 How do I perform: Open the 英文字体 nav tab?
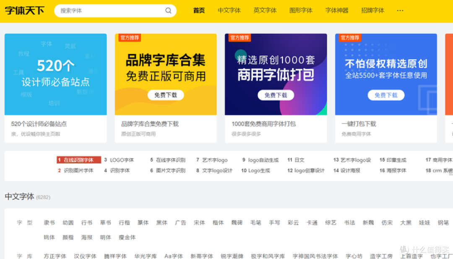[265, 10]
